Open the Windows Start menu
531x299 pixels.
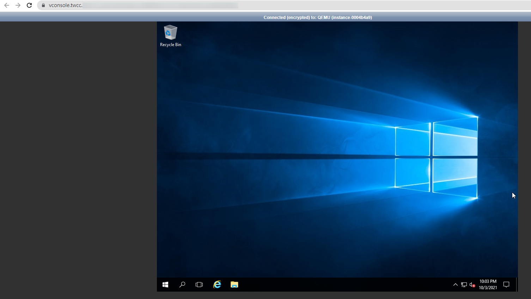tap(165, 285)
